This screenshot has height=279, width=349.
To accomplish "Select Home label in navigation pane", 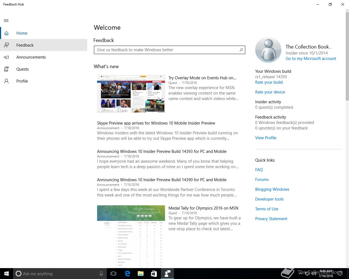I will click(x=22, y=33).
